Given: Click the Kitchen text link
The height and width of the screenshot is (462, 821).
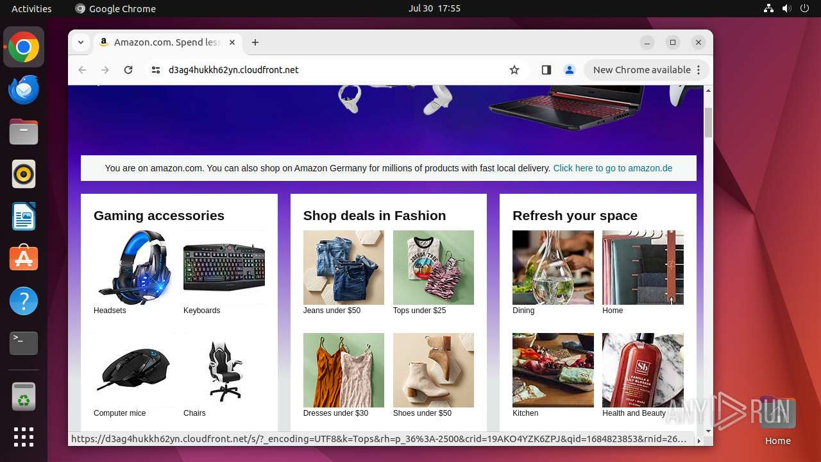Looking at the screenshot, I should coord(525,413).
